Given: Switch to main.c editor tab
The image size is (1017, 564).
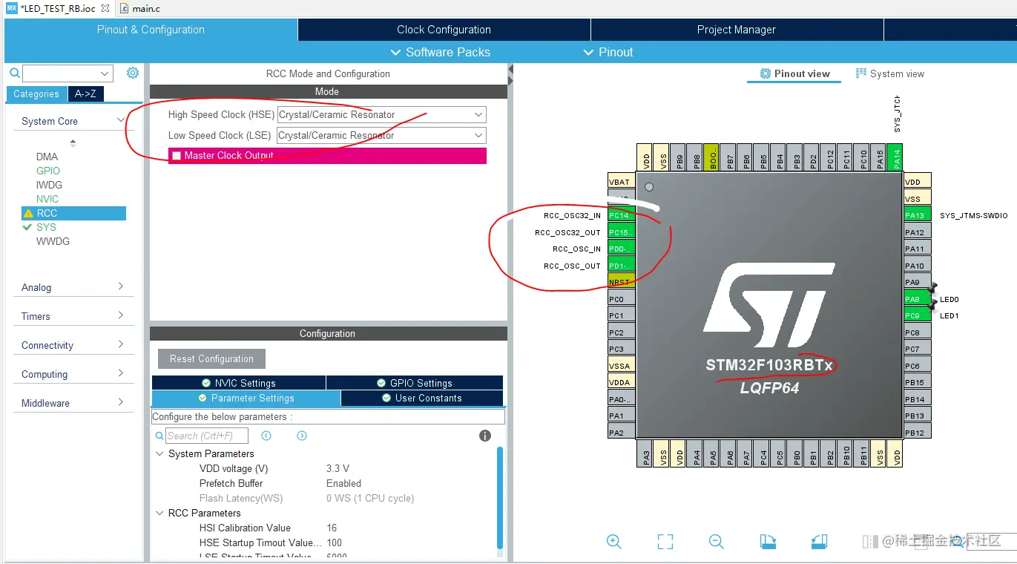Looking at the screenshot, I should click(x=139, y=9).
